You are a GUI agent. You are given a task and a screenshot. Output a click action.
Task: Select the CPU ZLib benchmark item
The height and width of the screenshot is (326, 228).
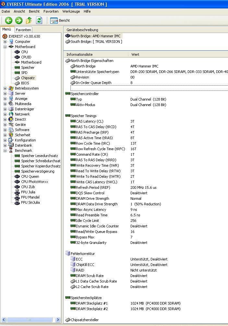point(28,187)
